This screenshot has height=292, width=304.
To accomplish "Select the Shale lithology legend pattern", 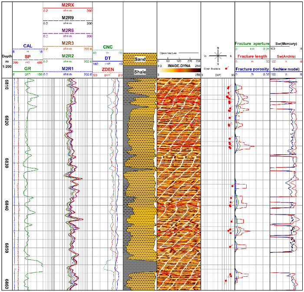I will click(140, 71).
